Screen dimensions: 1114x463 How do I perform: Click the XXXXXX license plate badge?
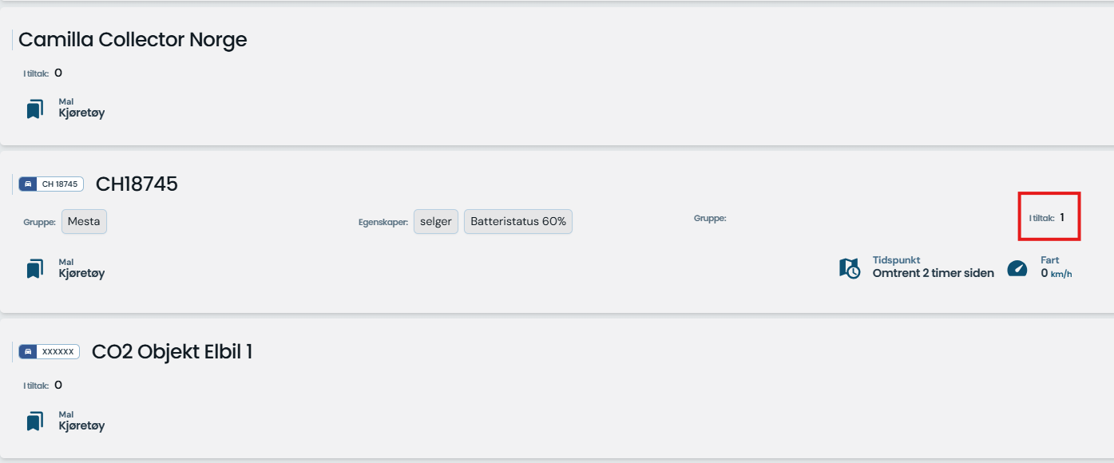tap(50, 352)
